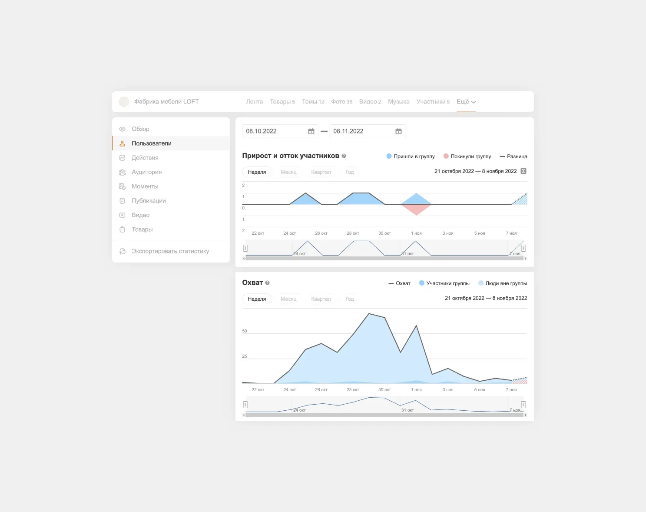The width and height of the screenshot is (646, 512).
Task: Expand the Ещё dropdown menu
Action: tap(466, 102)
